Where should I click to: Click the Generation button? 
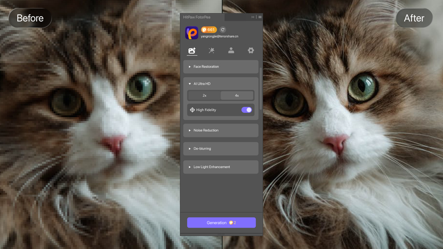pyautogui.click(x=221, y=223)
